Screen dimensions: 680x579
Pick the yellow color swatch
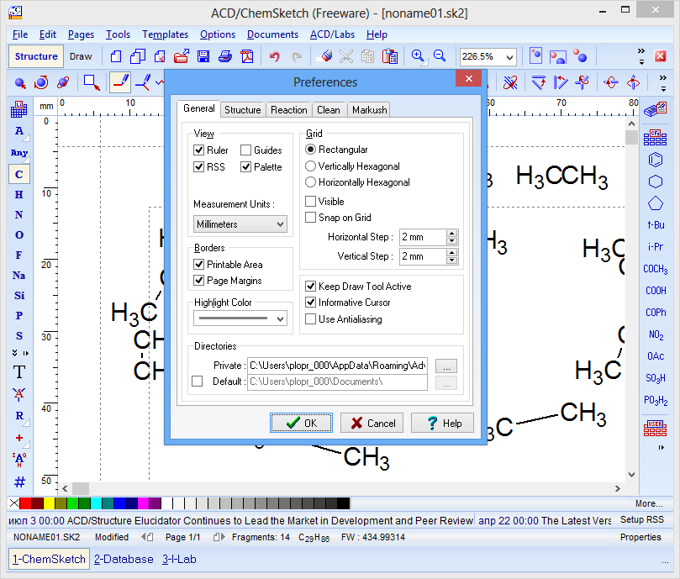click(49, 503)
